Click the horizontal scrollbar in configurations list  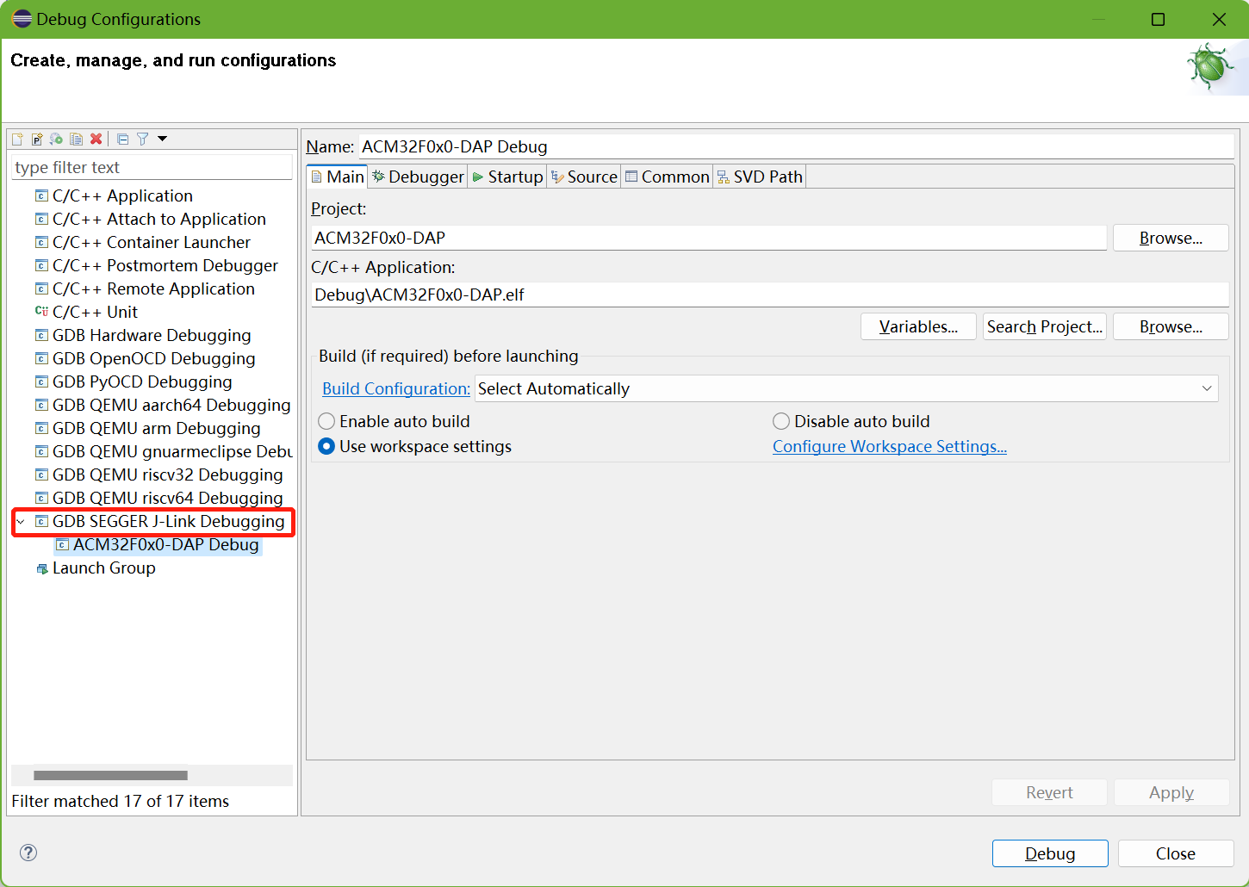[110, 775]
